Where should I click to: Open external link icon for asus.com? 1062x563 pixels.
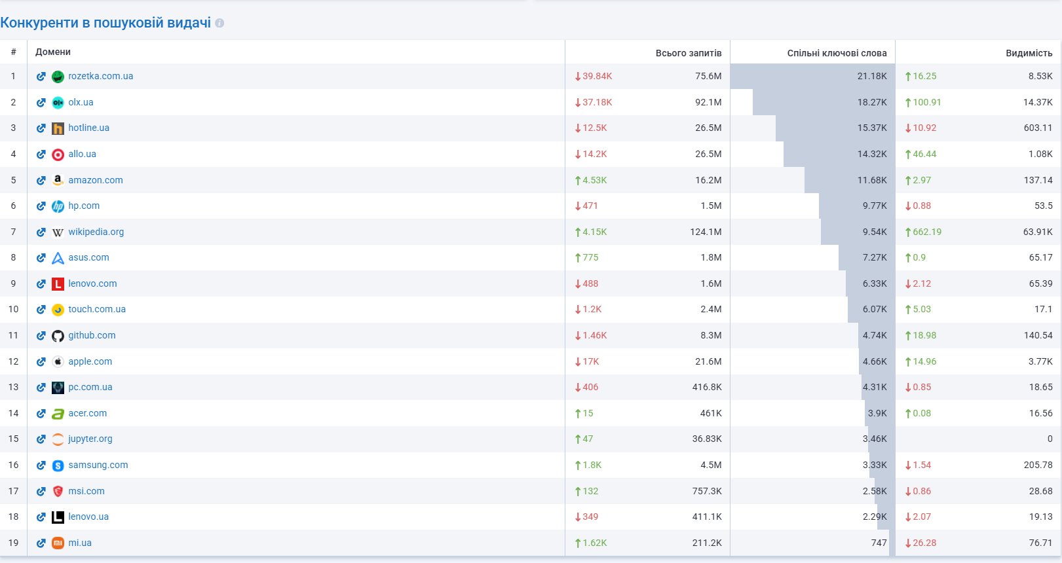[x=41, y=258]
